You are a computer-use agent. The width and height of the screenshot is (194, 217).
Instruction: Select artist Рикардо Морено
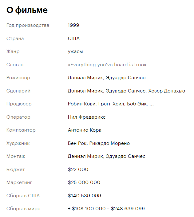(109, 143)
